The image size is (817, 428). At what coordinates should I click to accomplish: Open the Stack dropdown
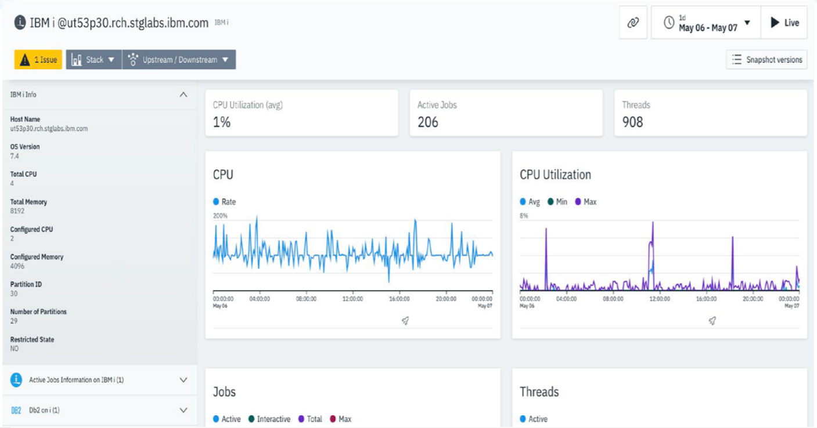click(x=93, y=60)
